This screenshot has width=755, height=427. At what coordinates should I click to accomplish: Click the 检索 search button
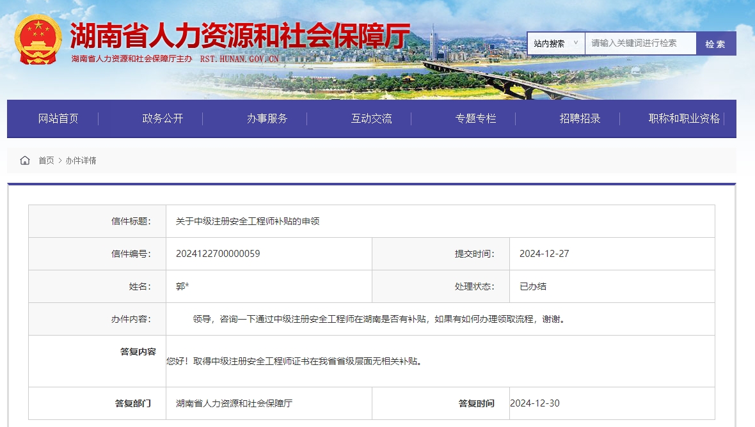[x=716, y=43]
